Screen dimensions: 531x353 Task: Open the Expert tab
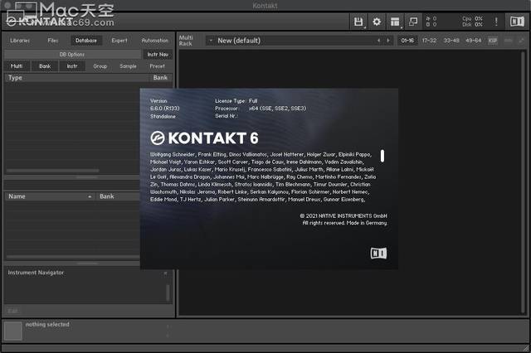(x=119, y=41)
